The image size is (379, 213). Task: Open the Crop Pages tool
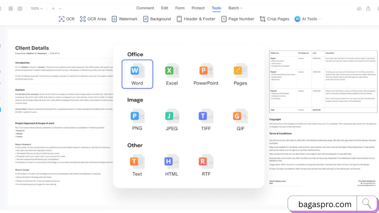pyautogui.click(x=274, y=19)
